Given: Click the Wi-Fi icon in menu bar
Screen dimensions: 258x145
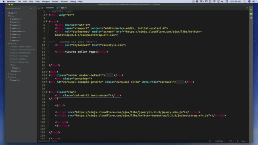Looking at the screenshot, I should coord(214,2).
